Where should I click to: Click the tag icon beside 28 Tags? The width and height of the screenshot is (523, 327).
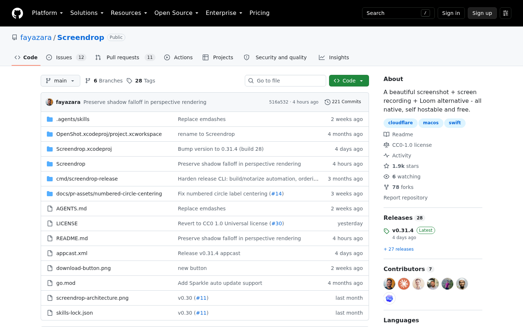pyautogui.click(x=129, y=81)
